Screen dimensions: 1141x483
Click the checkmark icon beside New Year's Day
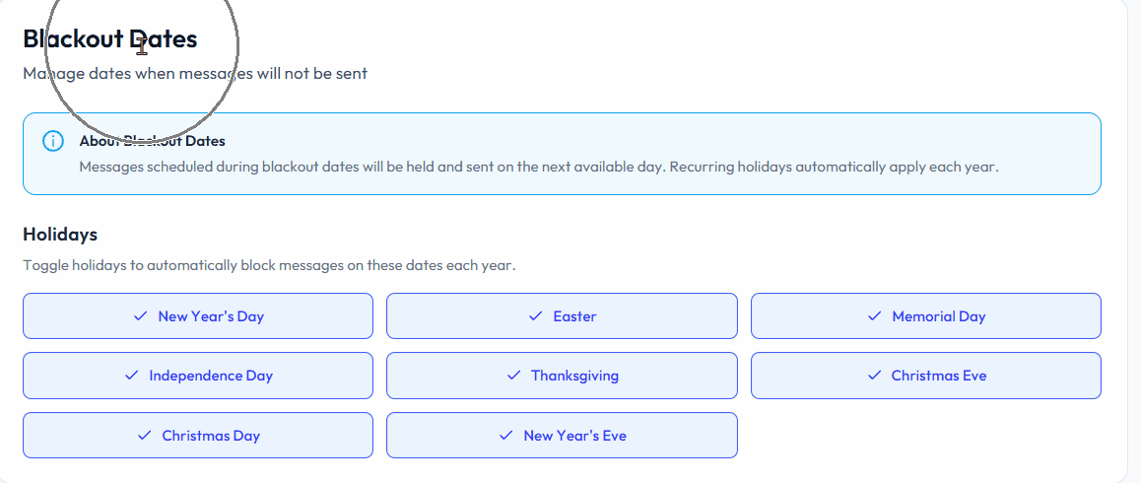click(141, 316)
